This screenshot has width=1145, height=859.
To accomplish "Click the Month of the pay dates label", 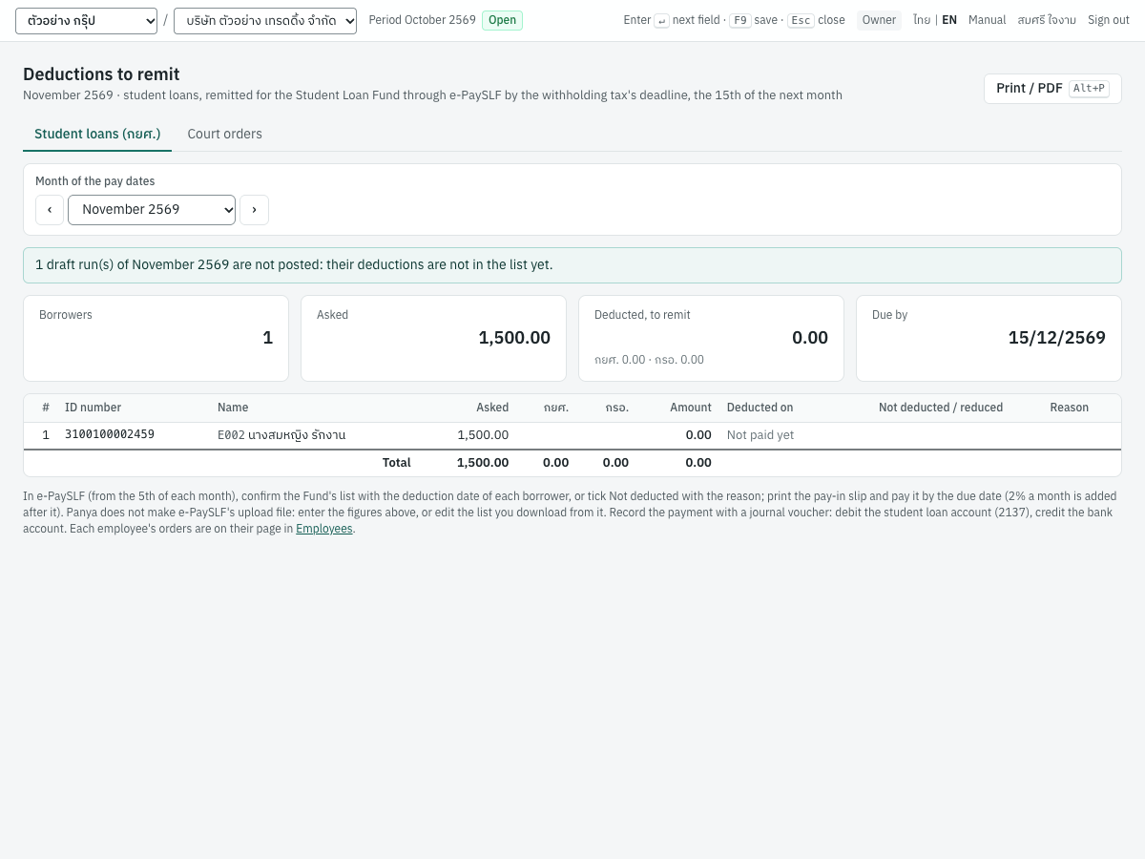I will [x=94, y=181].
